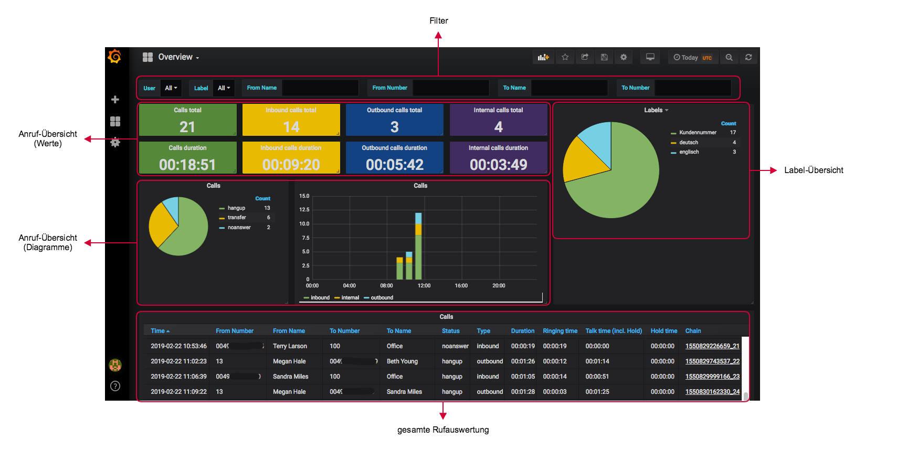The width and height of the screenshot is (917, 451).
Task: Toggle noanswer series in Calls legend
Action: coord(239,228)
